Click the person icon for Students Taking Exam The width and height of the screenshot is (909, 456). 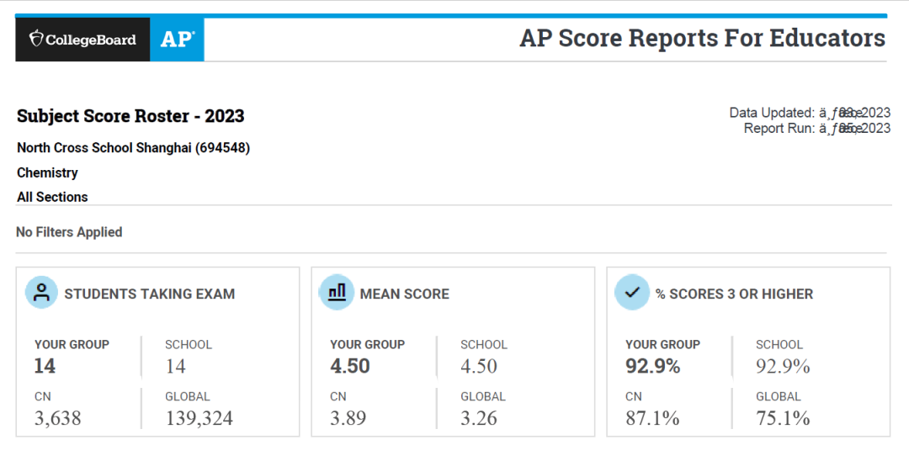(x=41, y=293)
